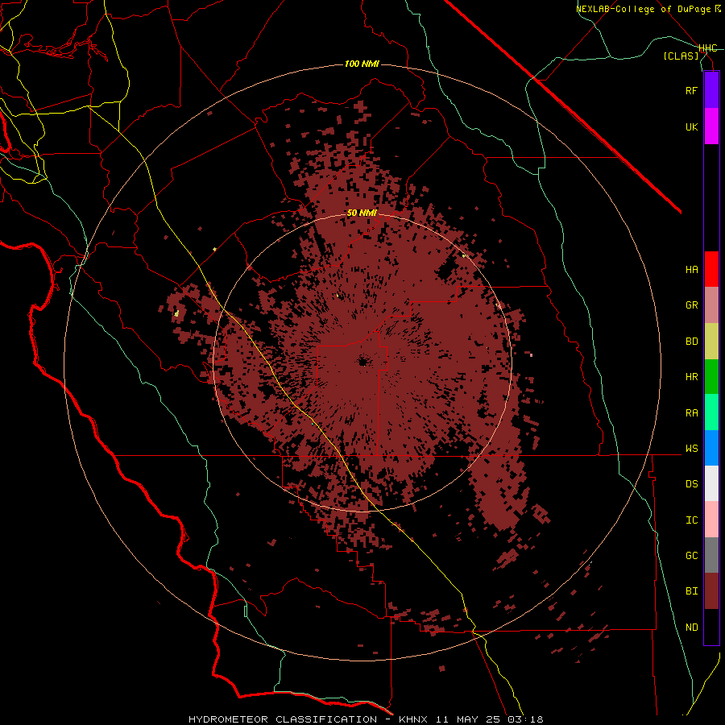This screenshot has width=725, height=725.
Task: Pick the RA light green legend swatch
Action: click(711, 412)
